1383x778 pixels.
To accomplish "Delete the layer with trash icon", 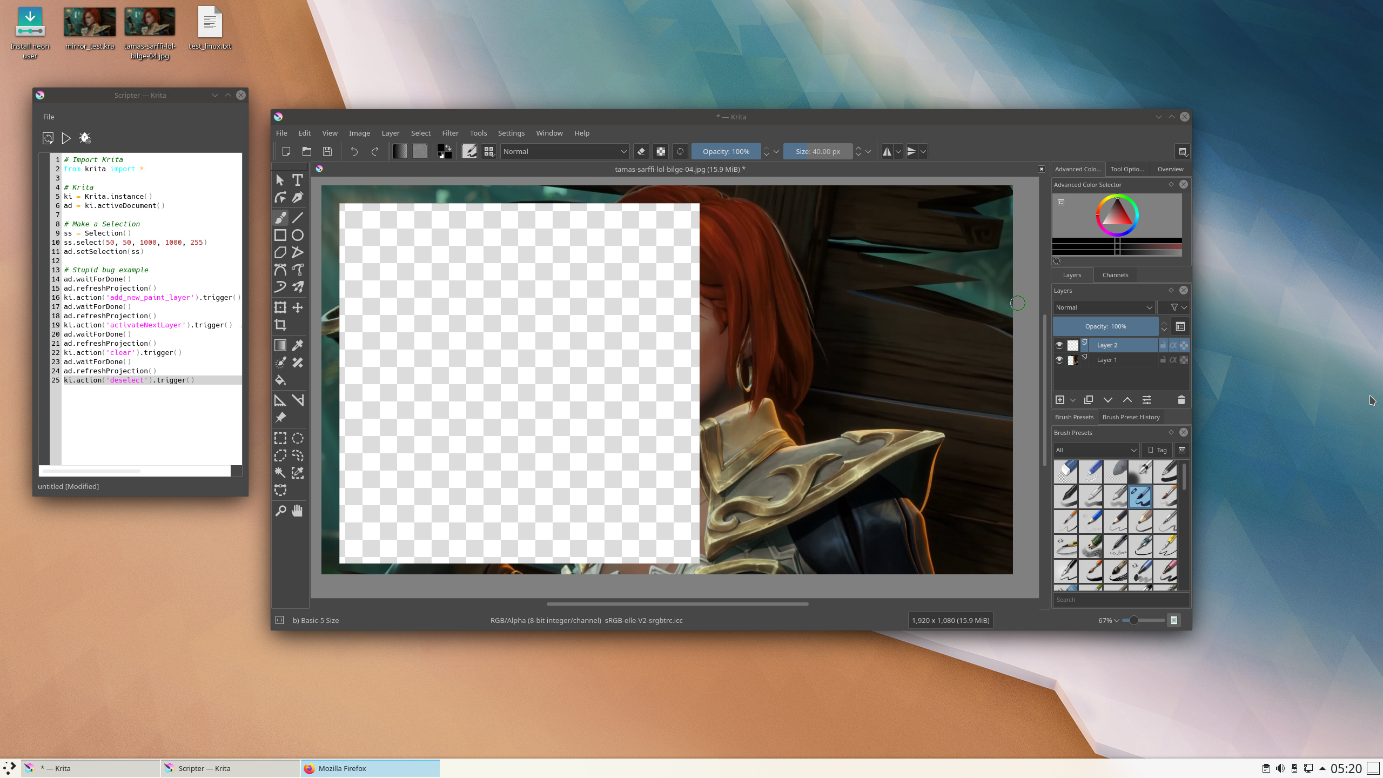I will coord(1181,400).
